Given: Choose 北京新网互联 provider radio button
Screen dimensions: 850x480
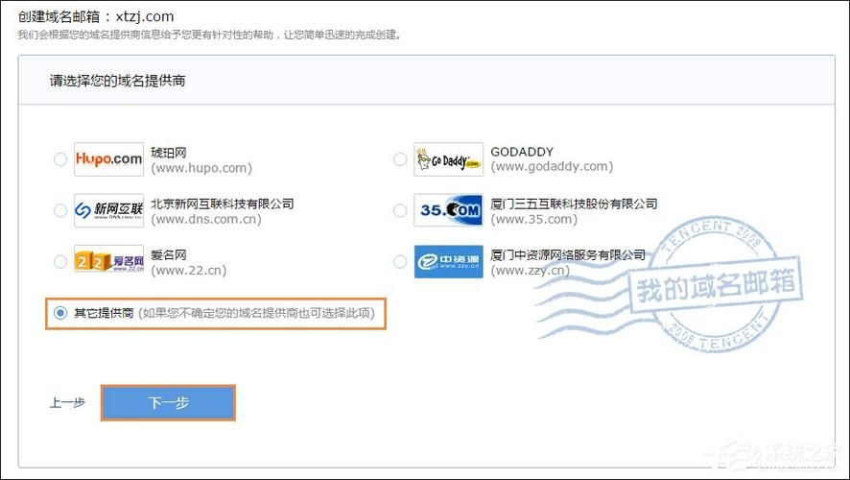Looking at the screenshot, I should (x=60, y=210).
